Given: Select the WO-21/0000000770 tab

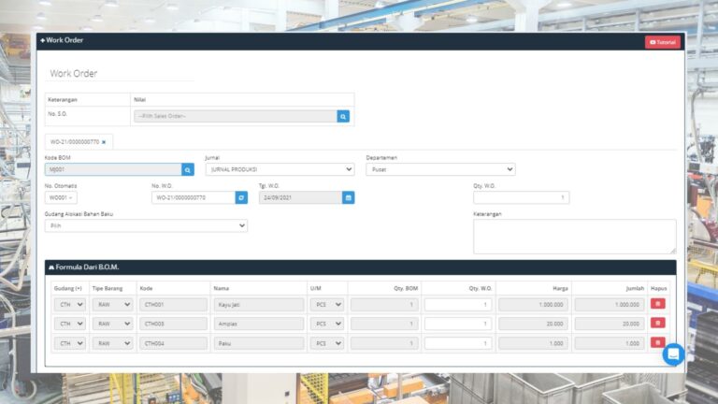Looking at the screenshot, I should 75,142.
